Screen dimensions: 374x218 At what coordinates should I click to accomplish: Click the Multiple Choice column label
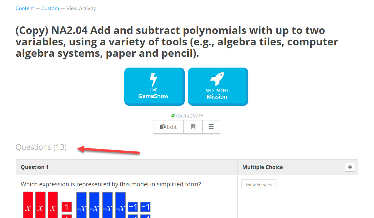coord(263,167)
